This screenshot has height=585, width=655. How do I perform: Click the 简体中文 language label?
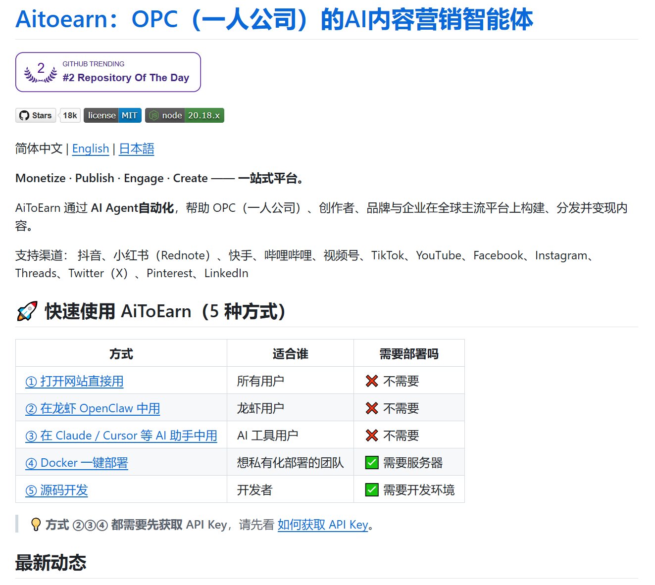pyautogui.click(x=39, y=148)
